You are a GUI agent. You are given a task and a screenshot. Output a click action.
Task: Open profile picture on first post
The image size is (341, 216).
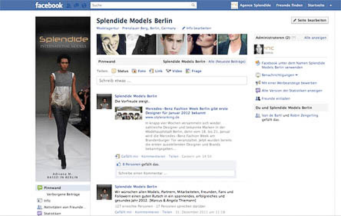(x=104, y=101)
